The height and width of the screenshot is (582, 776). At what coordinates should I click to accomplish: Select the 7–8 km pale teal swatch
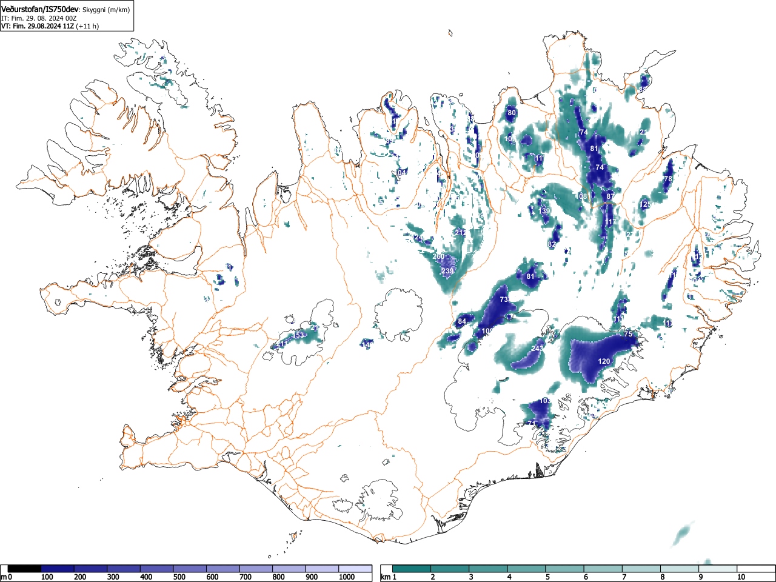point(641,569)
